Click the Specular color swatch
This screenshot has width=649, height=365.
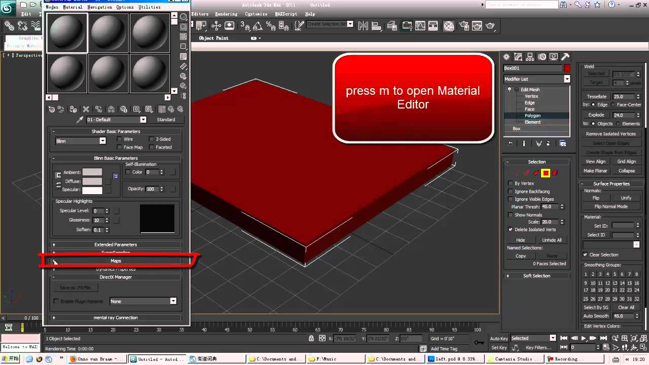[x=92, y=190]
